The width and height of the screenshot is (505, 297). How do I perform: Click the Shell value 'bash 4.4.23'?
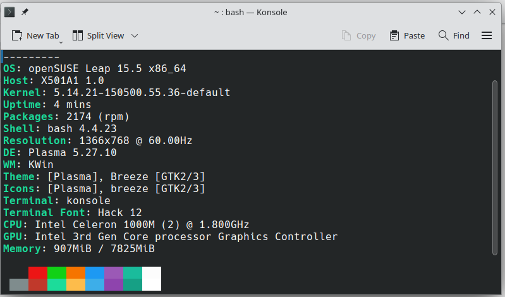click(x=82, y=129)
